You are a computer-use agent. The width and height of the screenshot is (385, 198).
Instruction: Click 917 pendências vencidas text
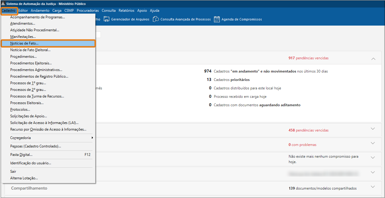(309, 58)
